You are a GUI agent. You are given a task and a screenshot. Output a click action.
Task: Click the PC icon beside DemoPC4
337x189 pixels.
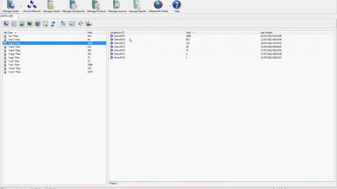click(x=112, y=58)
